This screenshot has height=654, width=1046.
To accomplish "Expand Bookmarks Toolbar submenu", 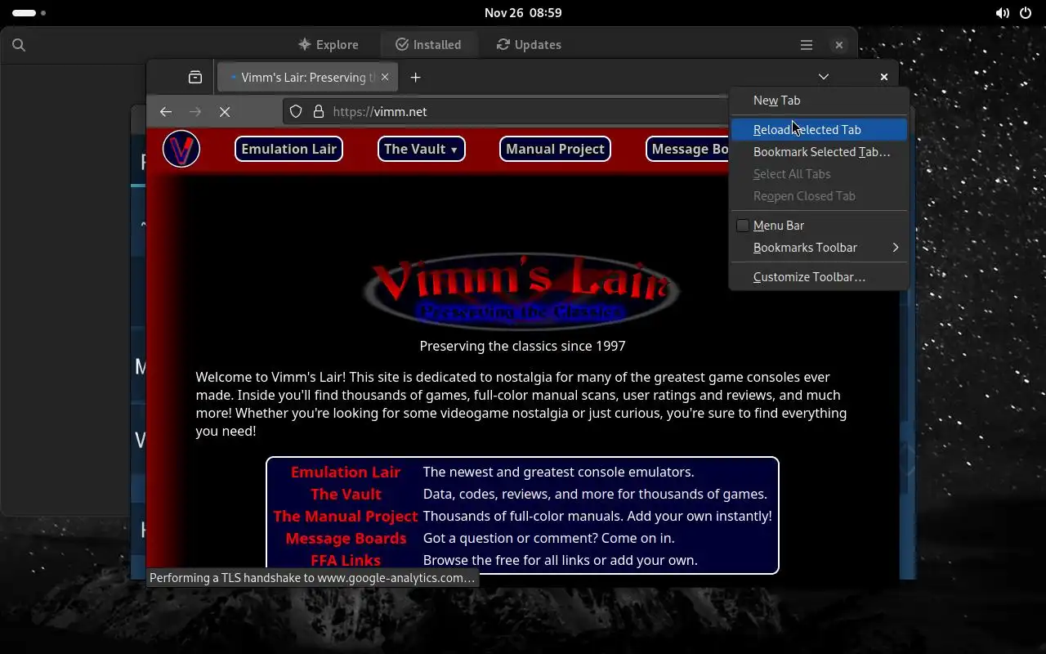I will click(x=819, y=248).
